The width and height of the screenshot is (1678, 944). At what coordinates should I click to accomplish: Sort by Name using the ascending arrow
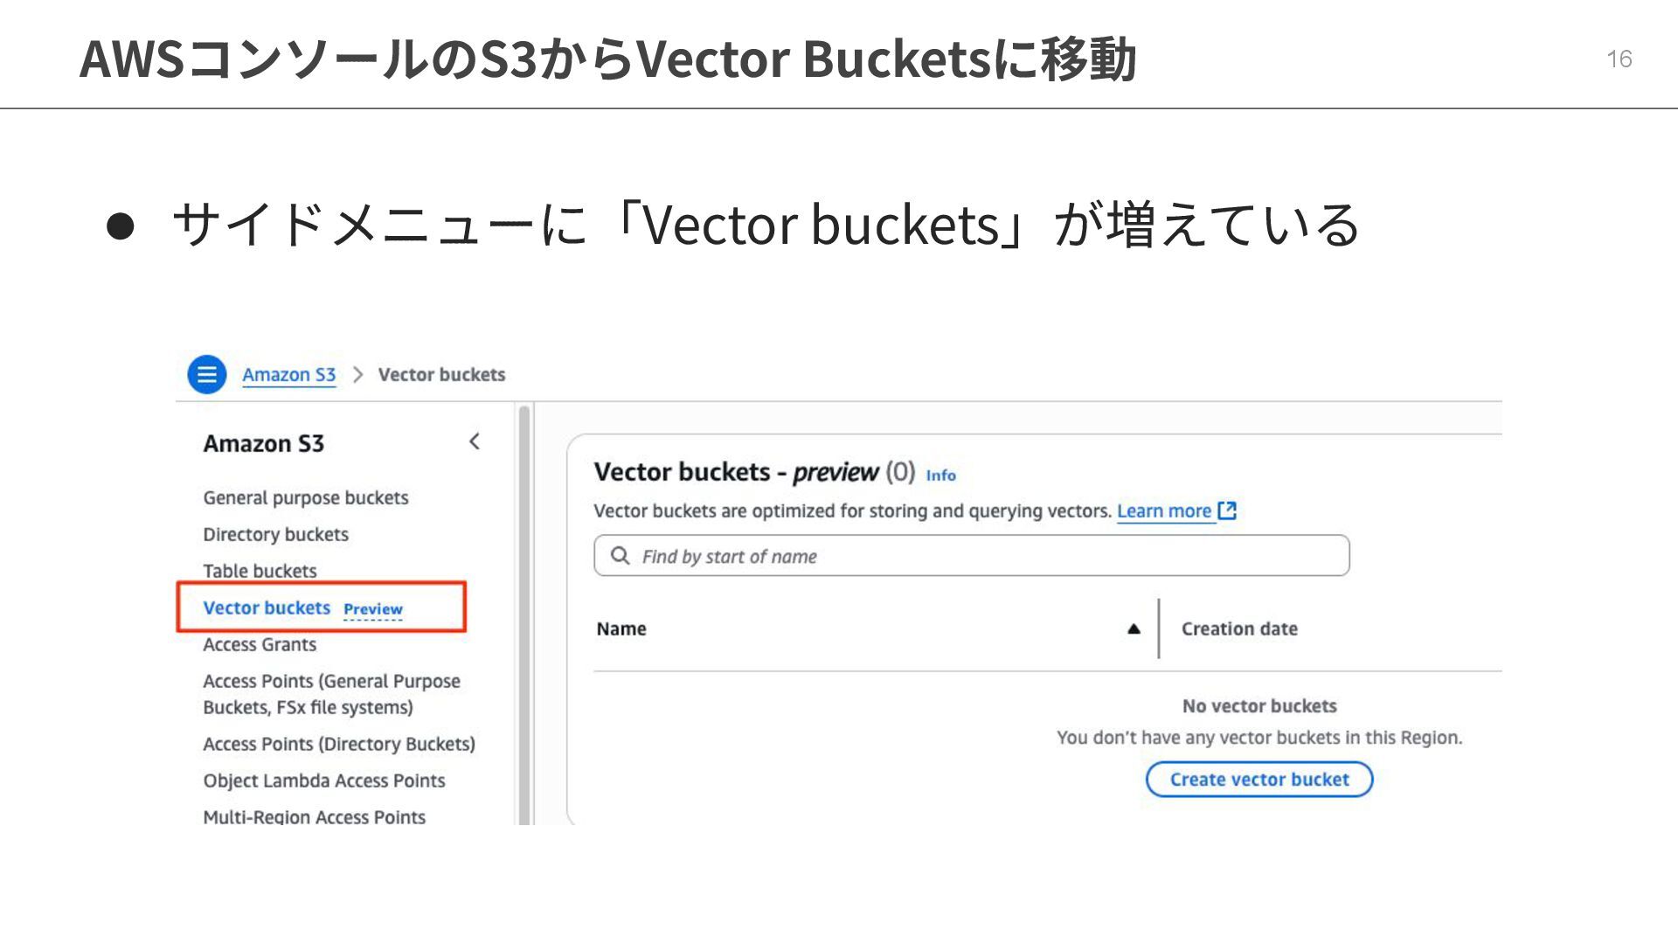1134,628
